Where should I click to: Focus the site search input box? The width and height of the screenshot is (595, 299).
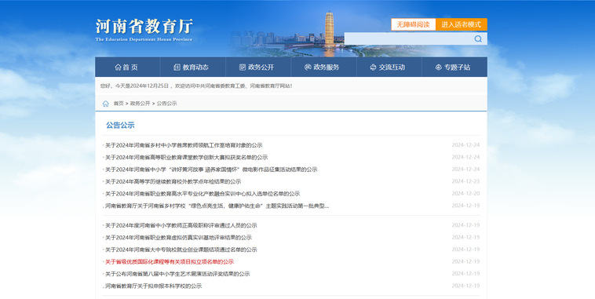tap(408, 38)
